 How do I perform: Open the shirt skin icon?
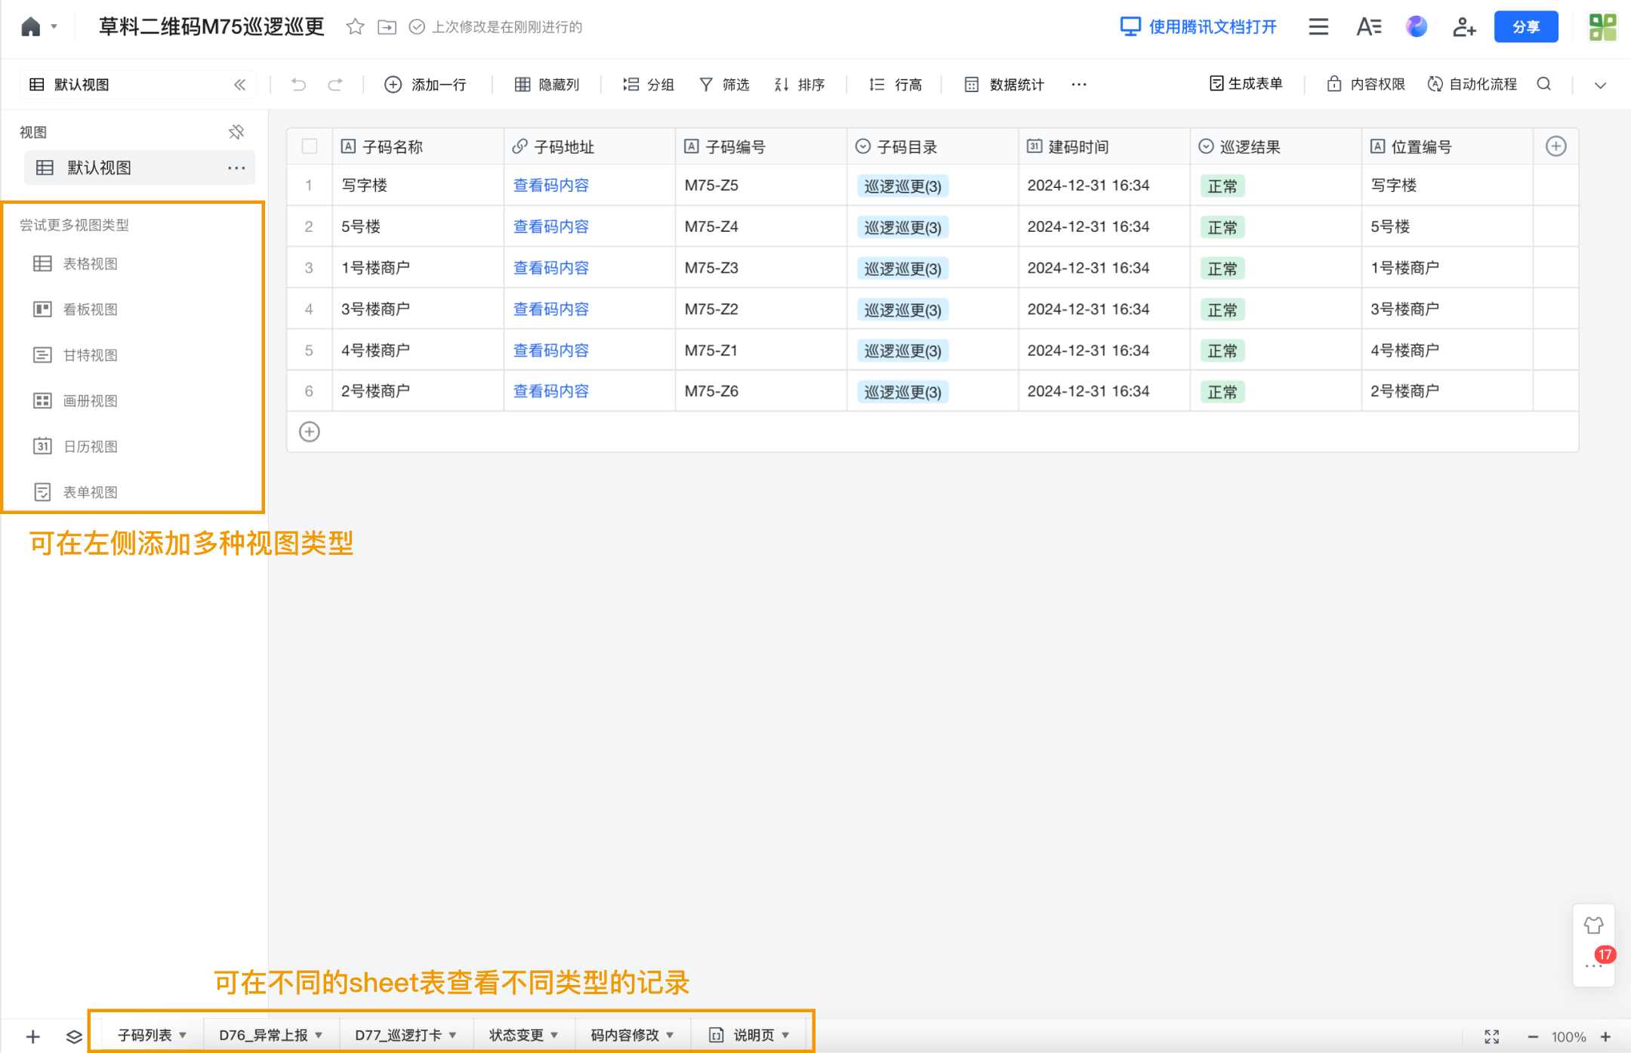tap(1593, 925)
